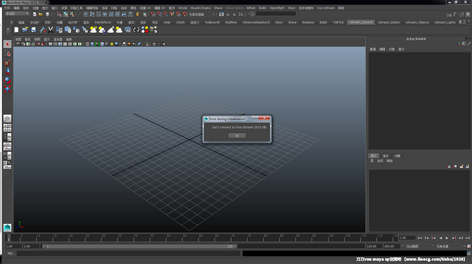
Task: Toggle the question mark help icon
Action: 130,14
